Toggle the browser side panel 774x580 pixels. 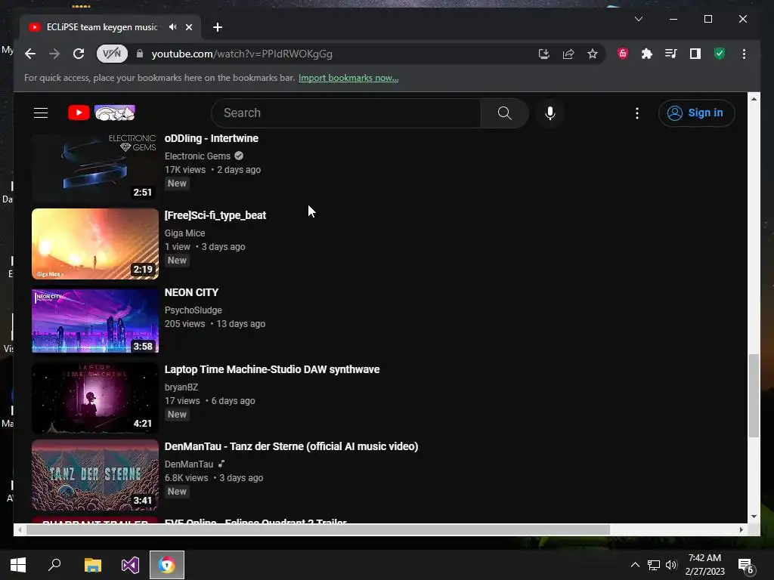pyautogui.click(x=695, y=54)
